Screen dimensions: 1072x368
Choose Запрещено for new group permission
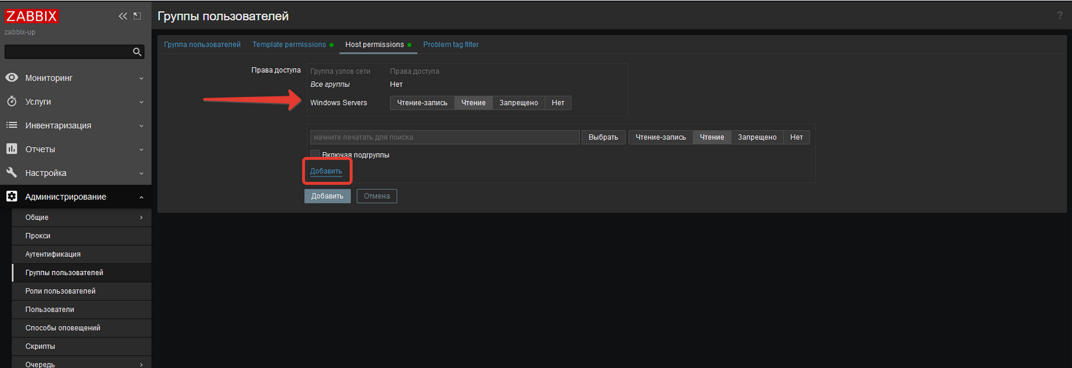coord(757,138)
